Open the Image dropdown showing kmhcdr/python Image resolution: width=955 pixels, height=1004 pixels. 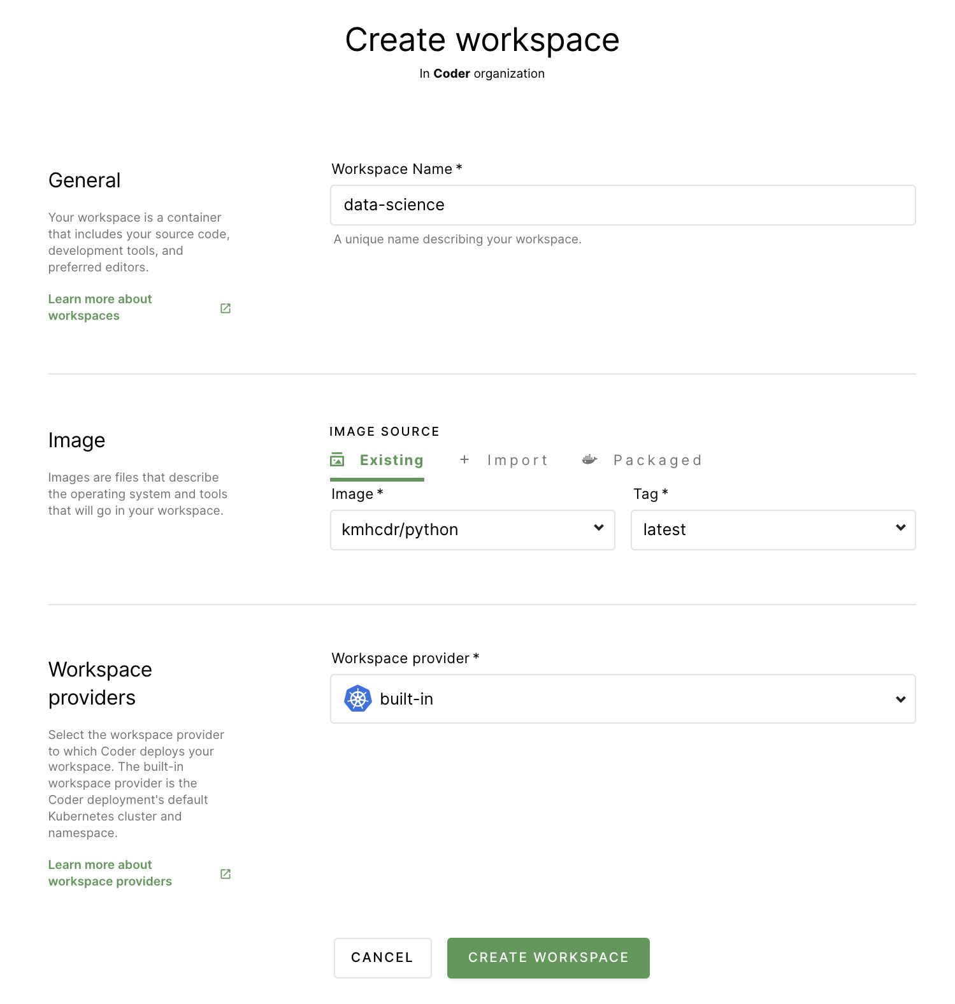pyautogui.click(x=473, y=530)
